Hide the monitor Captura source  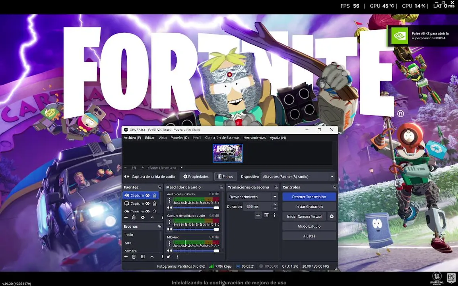click(147, 204)
